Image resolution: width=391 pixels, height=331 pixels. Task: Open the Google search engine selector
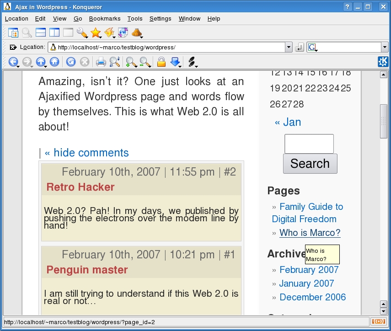[312, 47]
